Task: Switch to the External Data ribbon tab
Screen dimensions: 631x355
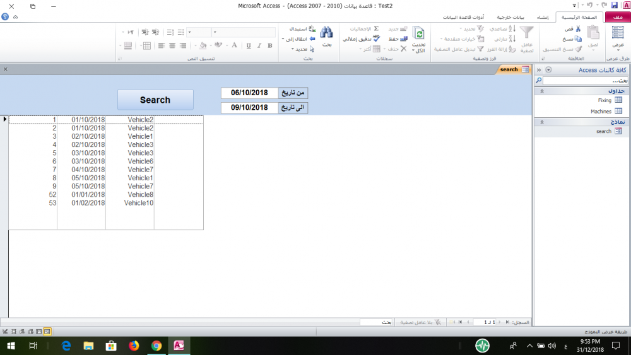Action: (x=510, y=17)
